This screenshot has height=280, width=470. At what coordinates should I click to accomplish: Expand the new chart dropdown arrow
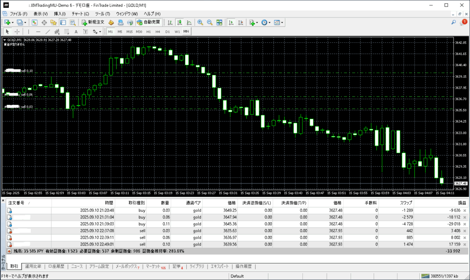point(13,22)
